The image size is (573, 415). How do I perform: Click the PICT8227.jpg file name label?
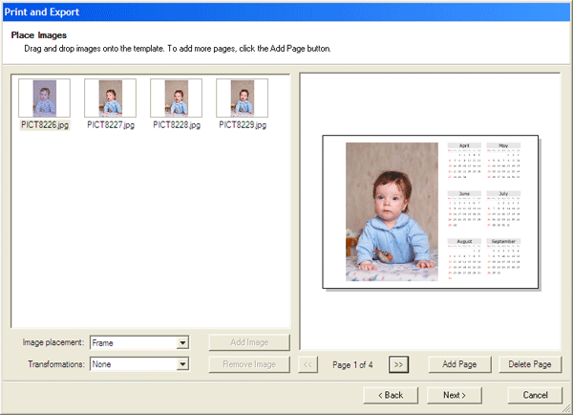click(111, 125)
